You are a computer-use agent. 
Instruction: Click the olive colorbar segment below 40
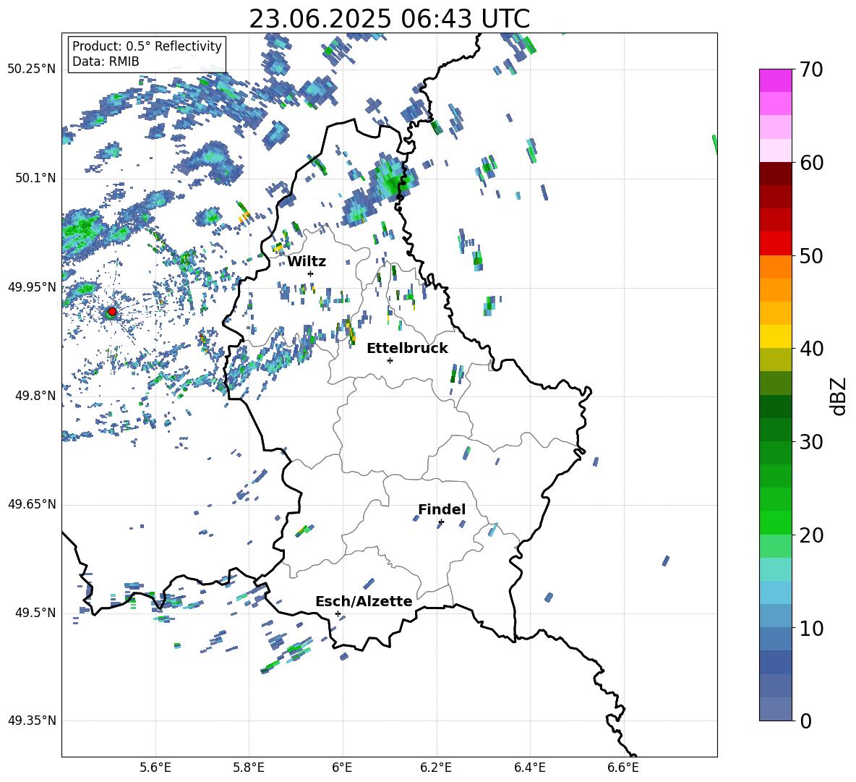[775, 360]
